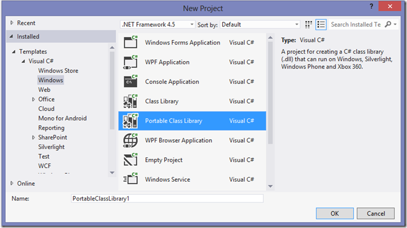Select the Test tree item

click(44, 156)
